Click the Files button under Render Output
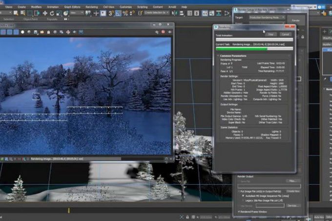Screen dimensions: 332x221 [x=293, y=181]
